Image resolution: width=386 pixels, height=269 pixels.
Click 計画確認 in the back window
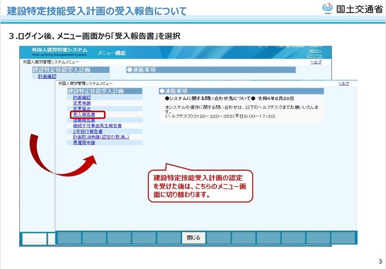pos(47,77)
